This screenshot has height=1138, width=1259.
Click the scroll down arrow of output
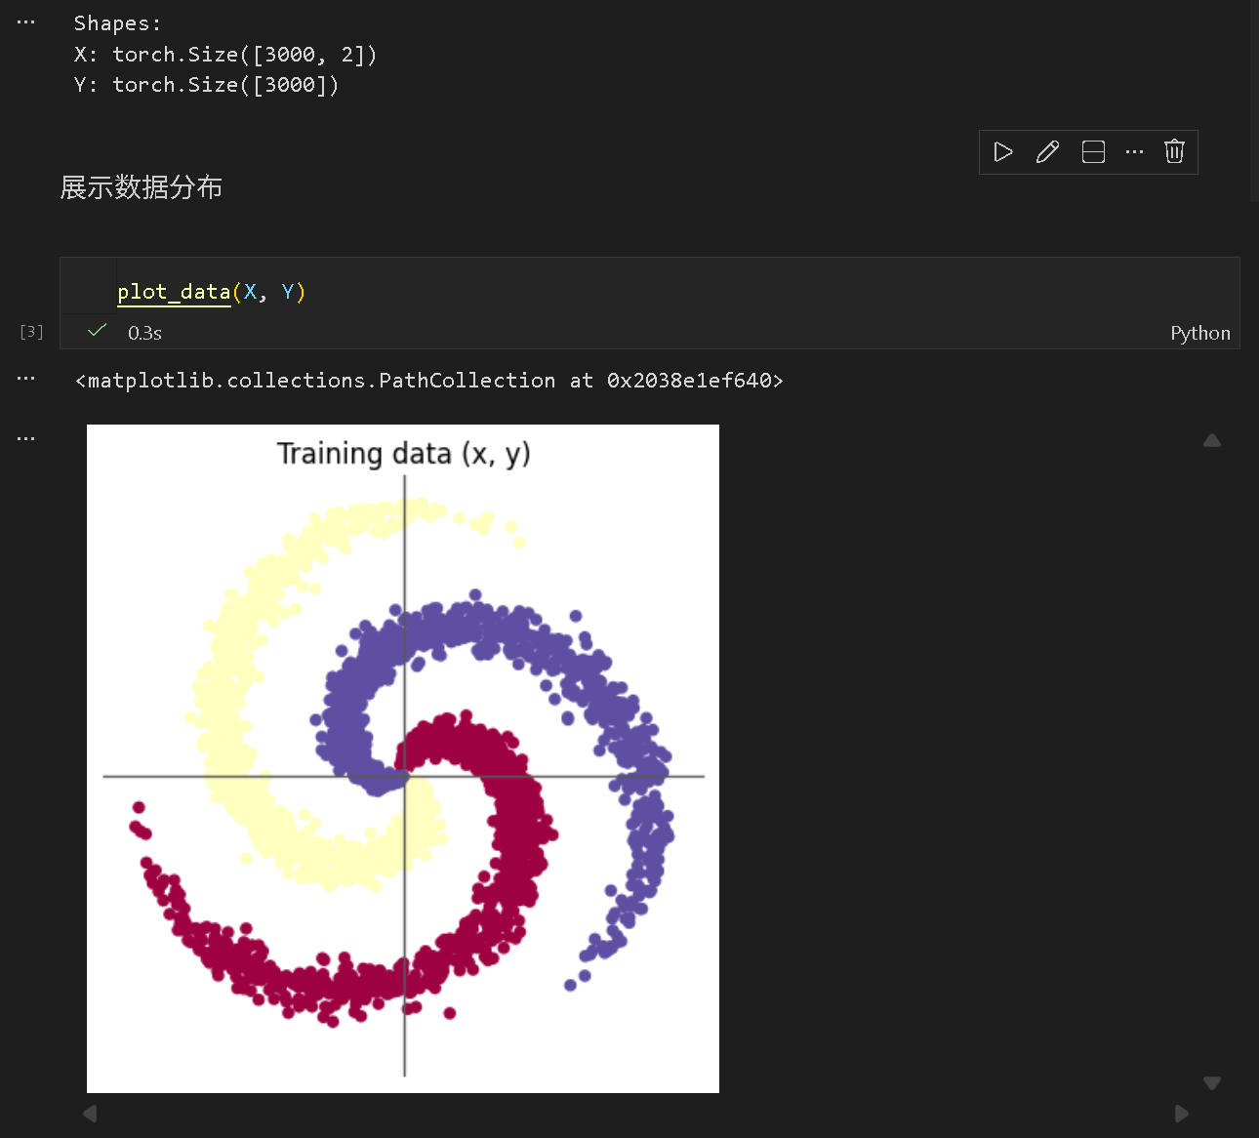click(1212, 1083)
